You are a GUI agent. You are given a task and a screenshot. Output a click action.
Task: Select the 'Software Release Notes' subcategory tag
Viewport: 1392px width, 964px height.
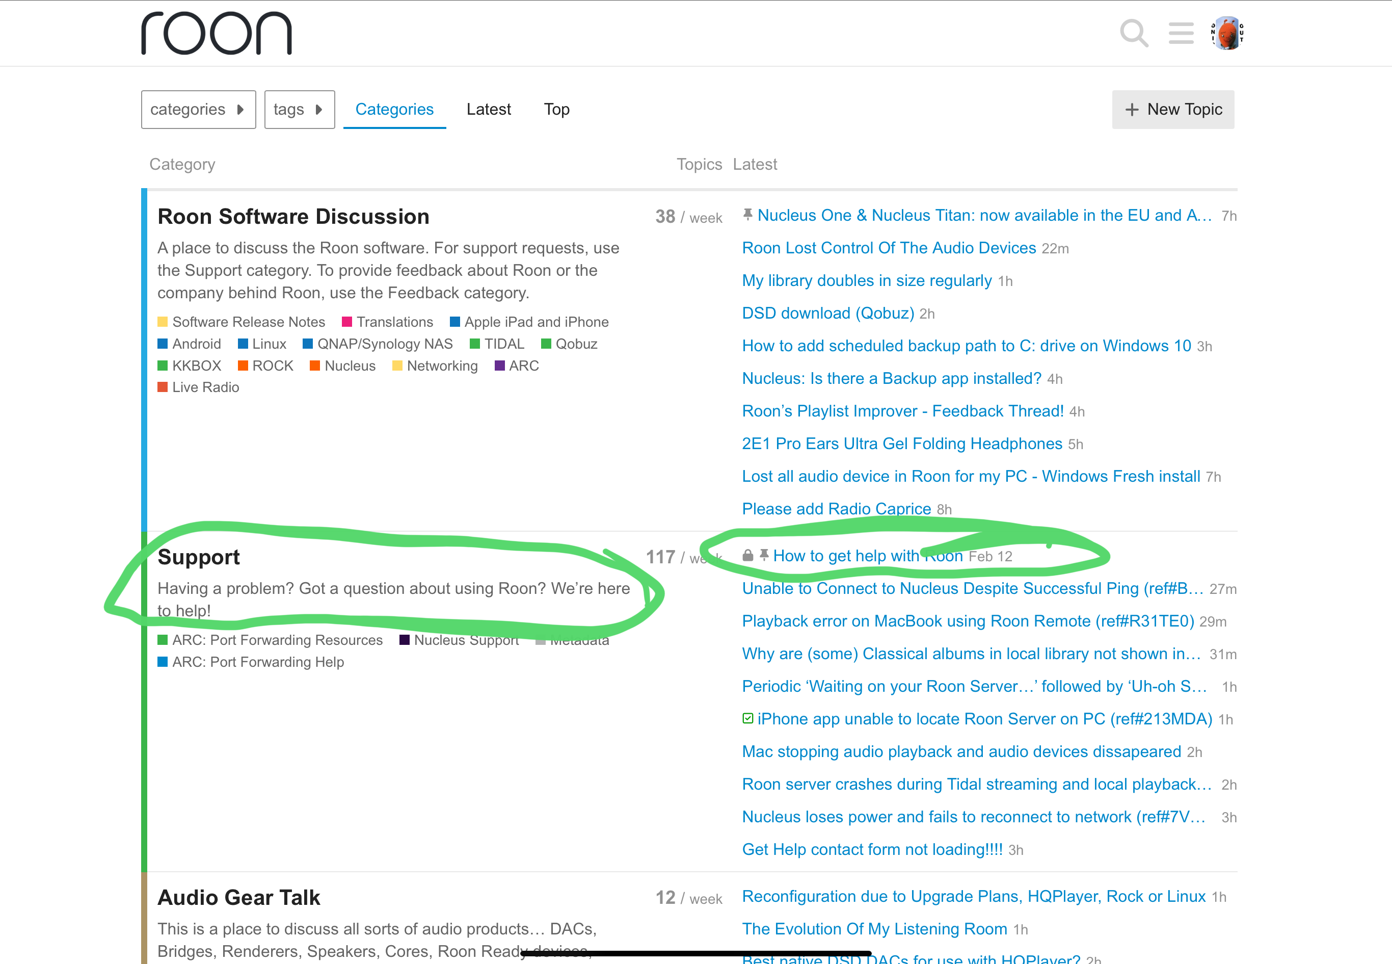click(x=248, y=321)
